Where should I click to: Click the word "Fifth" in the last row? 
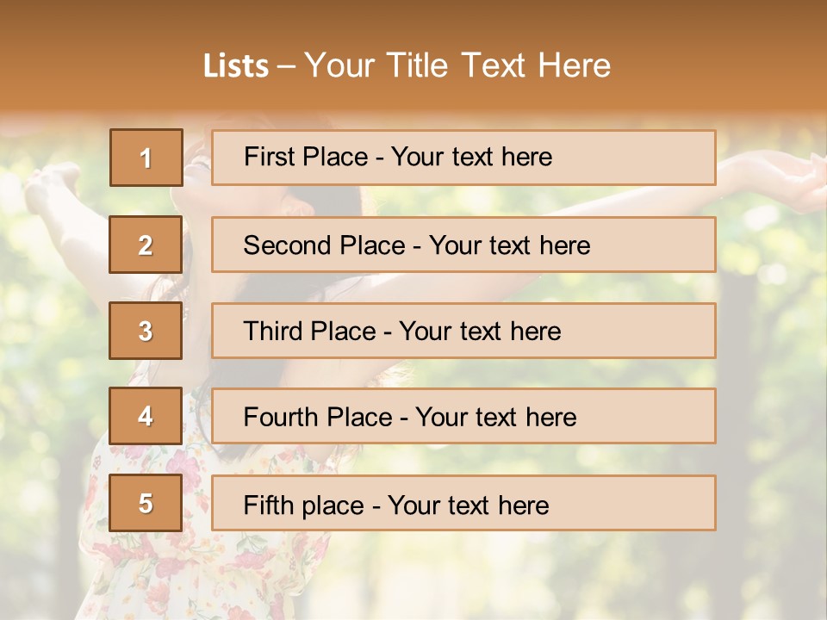point(269,505)
